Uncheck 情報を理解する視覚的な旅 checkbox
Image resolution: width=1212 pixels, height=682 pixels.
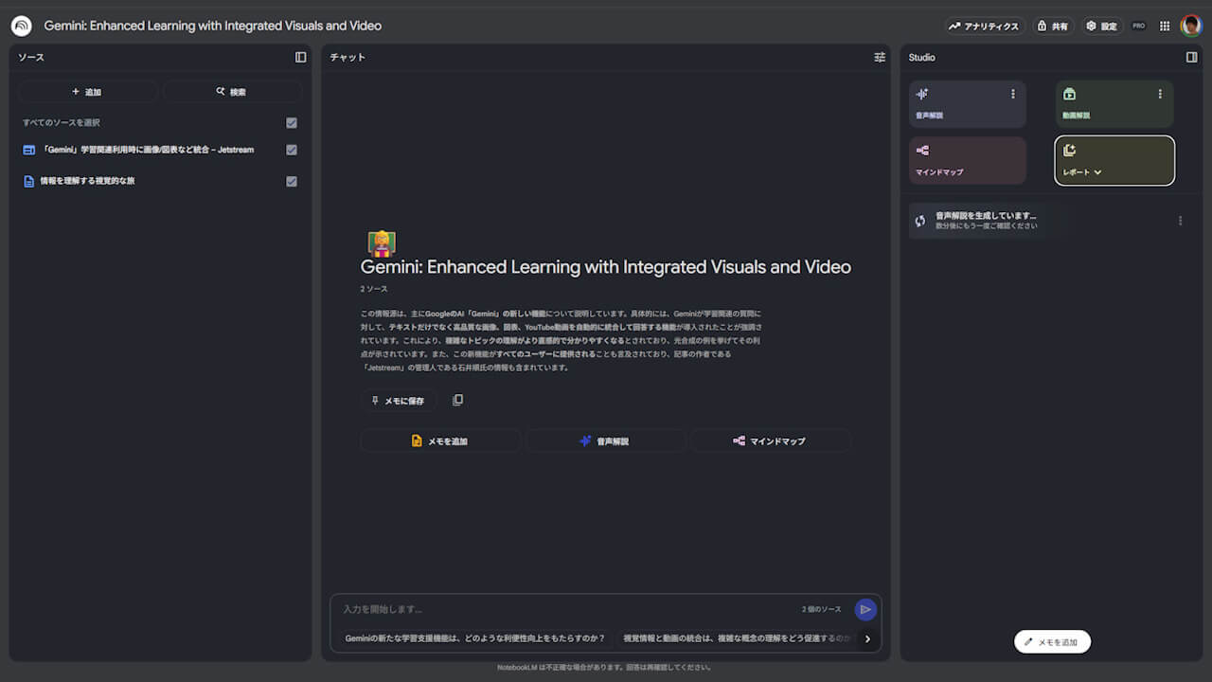292,181
